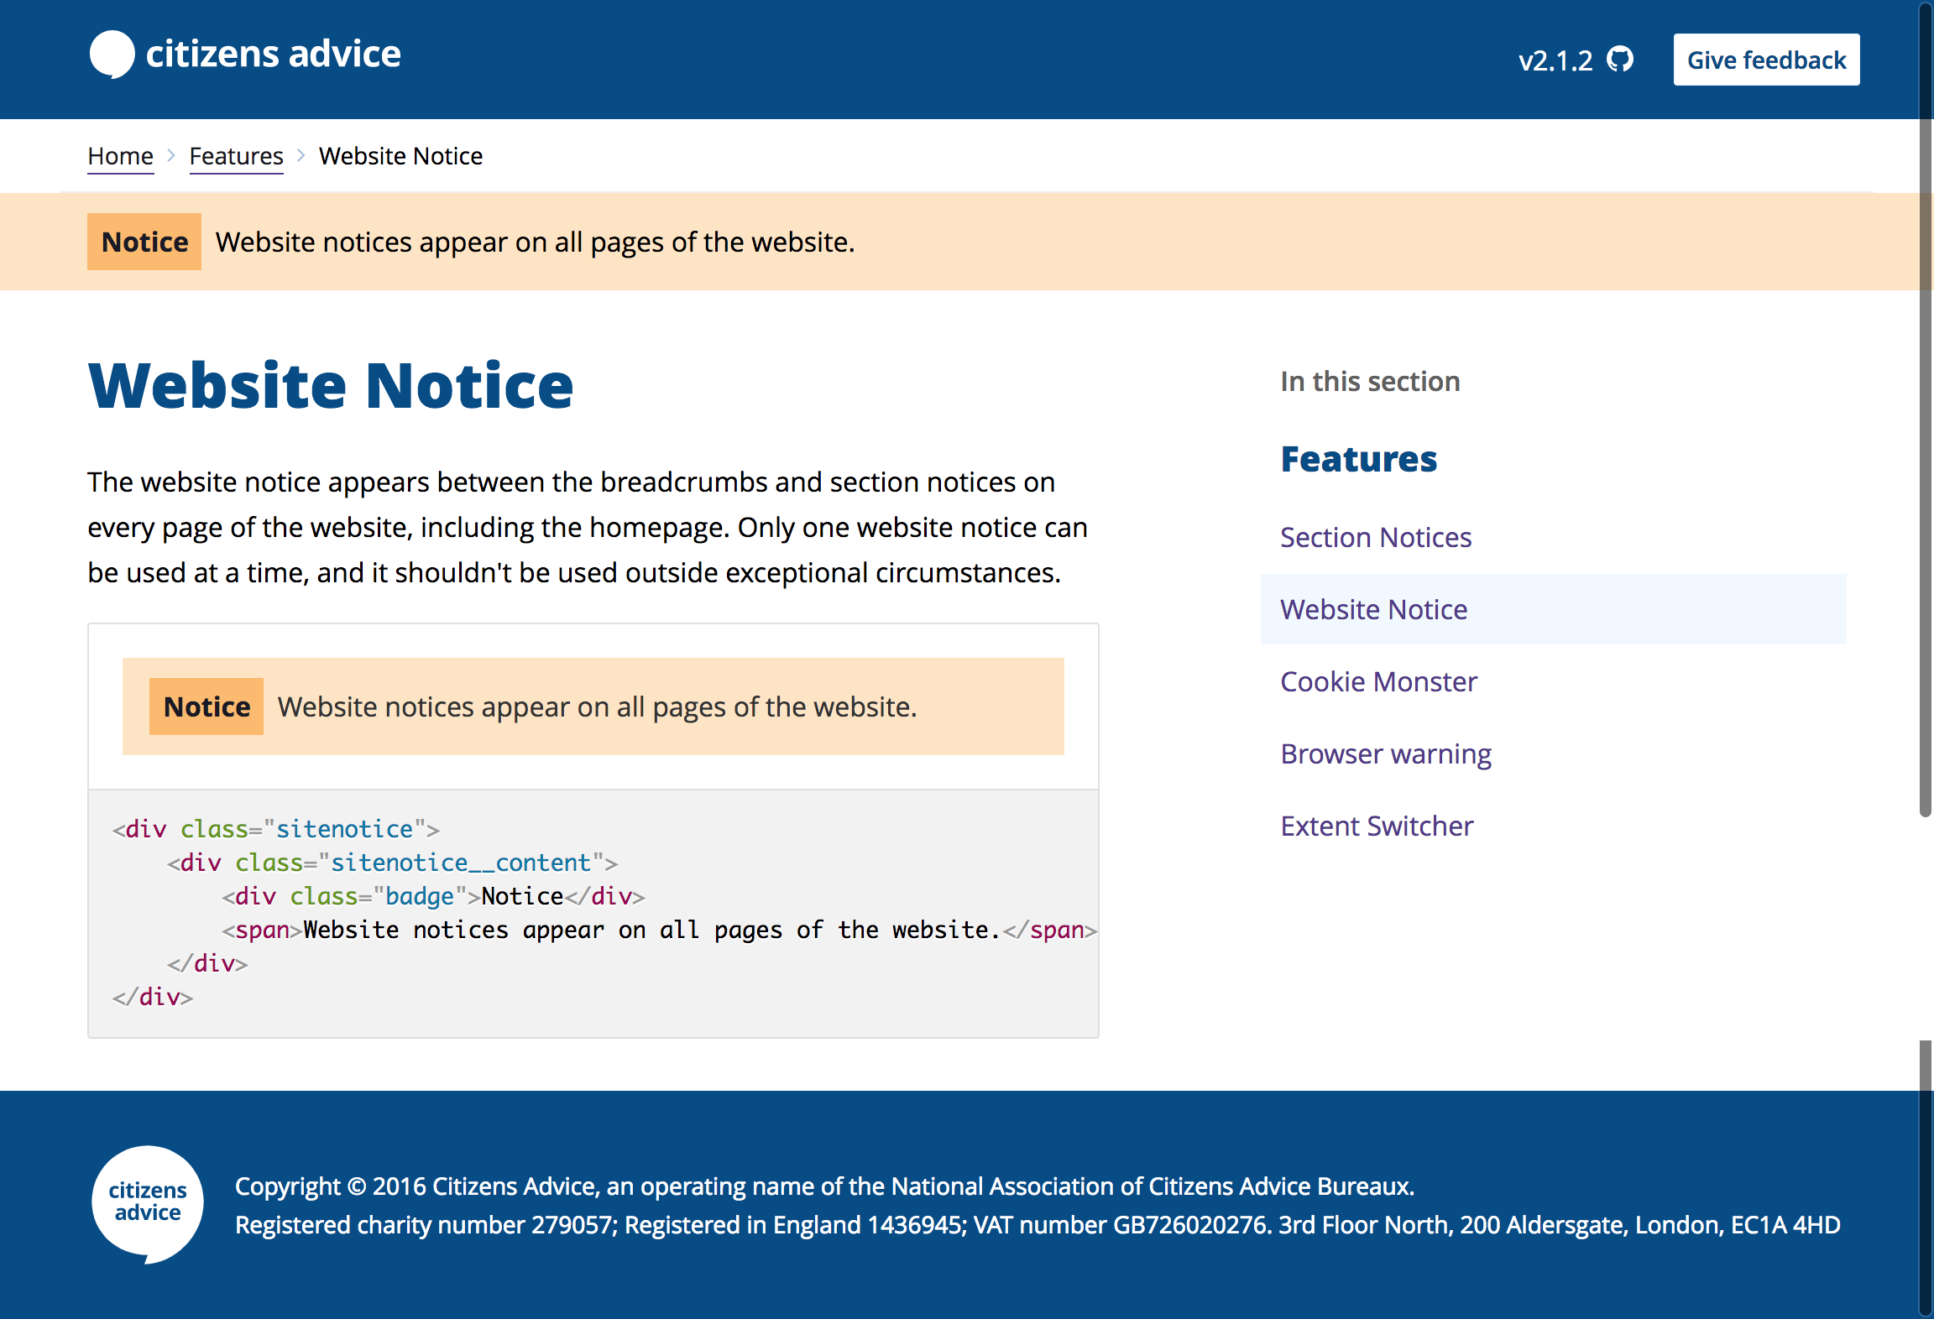Click inside the sitenotice HTML code block

click(x=593, y=913)
